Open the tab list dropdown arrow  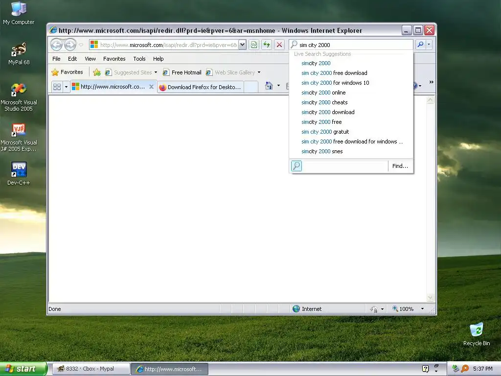pos(66,87)
